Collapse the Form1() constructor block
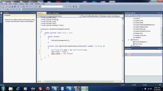 (x=40, y=36)
